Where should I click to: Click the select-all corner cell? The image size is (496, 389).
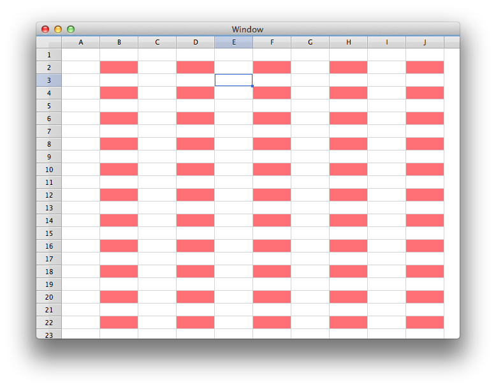(x=49, y=42)
